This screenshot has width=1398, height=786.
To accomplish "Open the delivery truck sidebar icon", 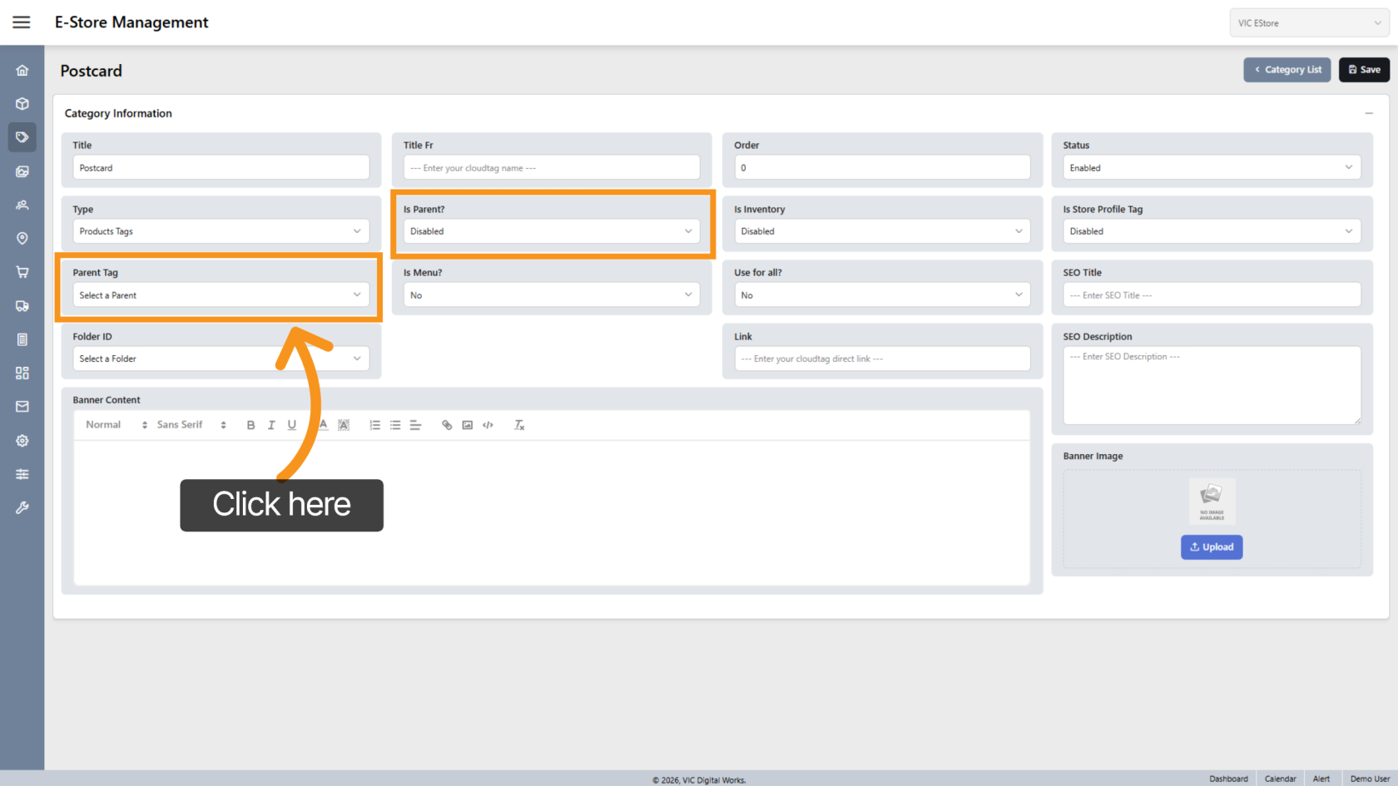I will [22, 306].
